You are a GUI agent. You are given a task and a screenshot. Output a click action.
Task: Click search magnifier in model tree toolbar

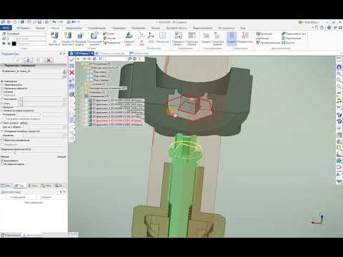pos(130,59)
